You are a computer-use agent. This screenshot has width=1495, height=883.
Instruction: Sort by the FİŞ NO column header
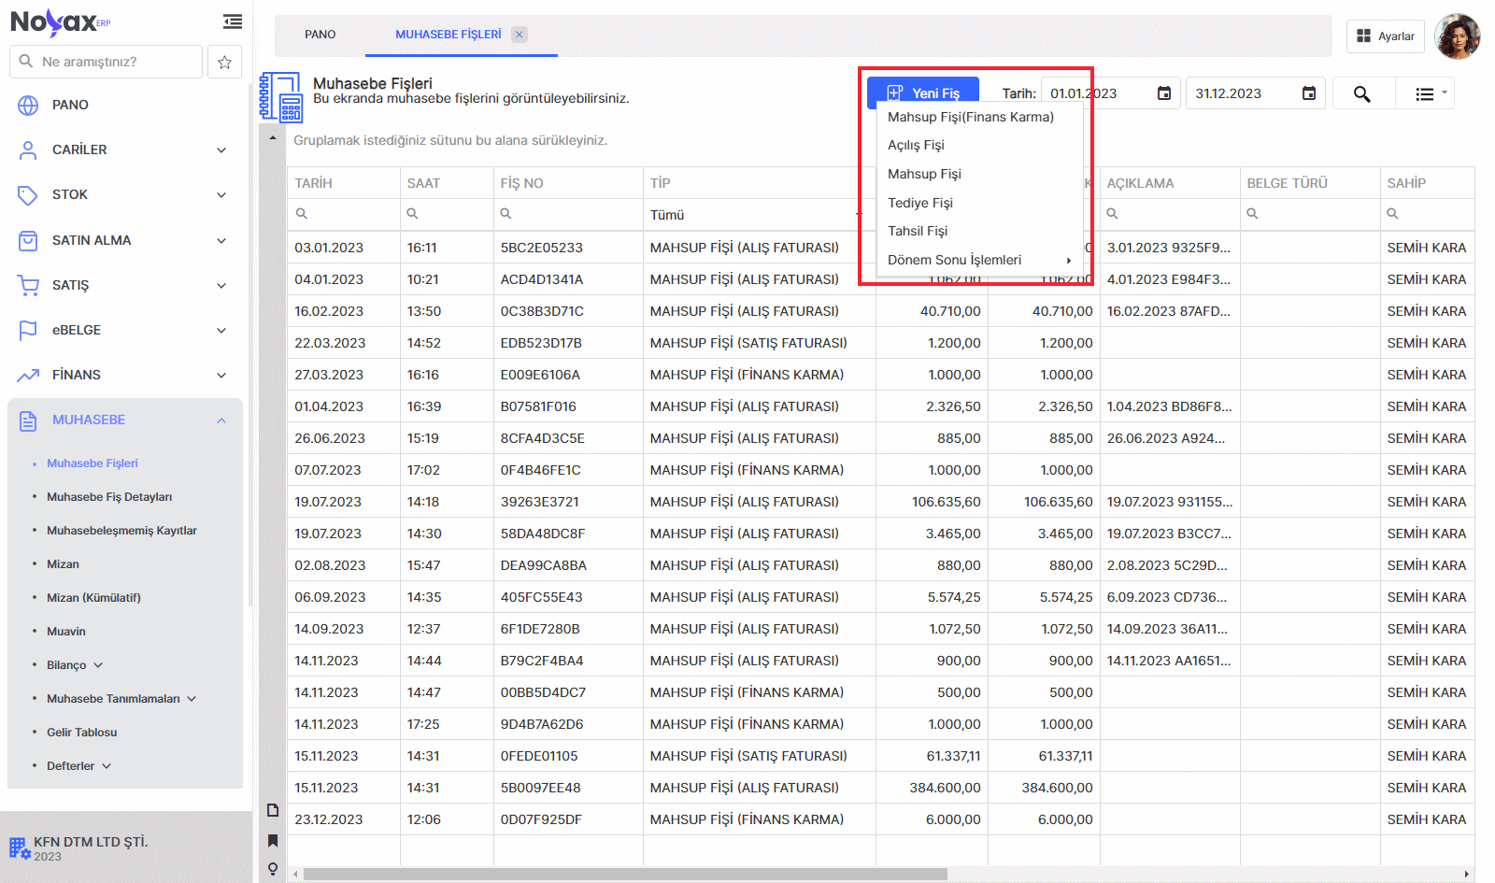click(568, 183)
